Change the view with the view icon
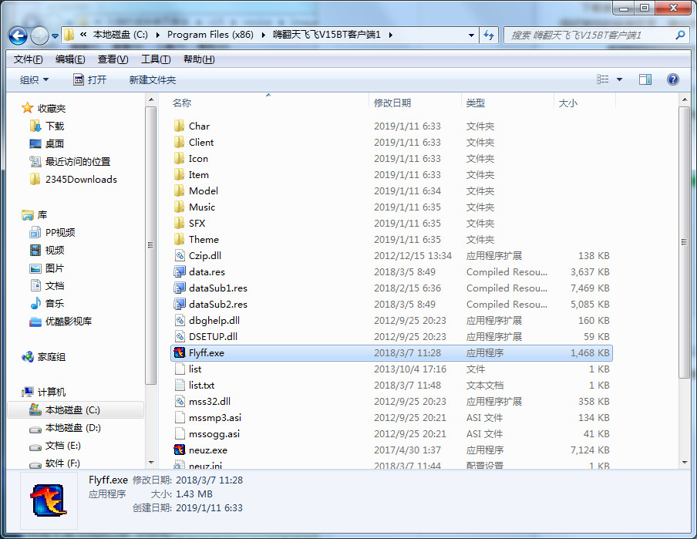Image resolution: width=697 pixels, height=539 pixels. (603, 79)
